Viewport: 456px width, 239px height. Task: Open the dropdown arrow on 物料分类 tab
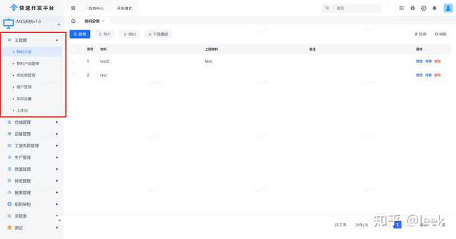(x=103, y=21)
